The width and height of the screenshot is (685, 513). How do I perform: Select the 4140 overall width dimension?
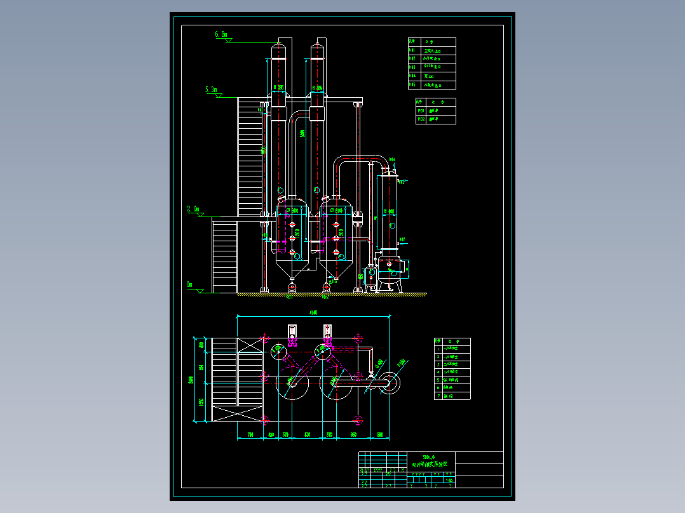pyautogui.click(x=313, y=312)
